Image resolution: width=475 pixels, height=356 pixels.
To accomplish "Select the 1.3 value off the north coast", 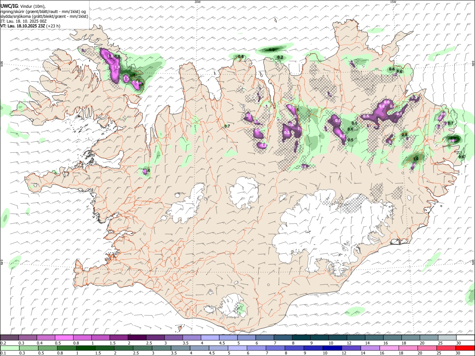I will (272, 50).
